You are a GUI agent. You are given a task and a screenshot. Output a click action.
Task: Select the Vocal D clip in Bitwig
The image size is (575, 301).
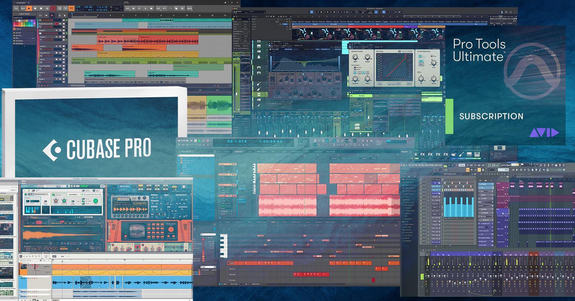coord(173,74)
